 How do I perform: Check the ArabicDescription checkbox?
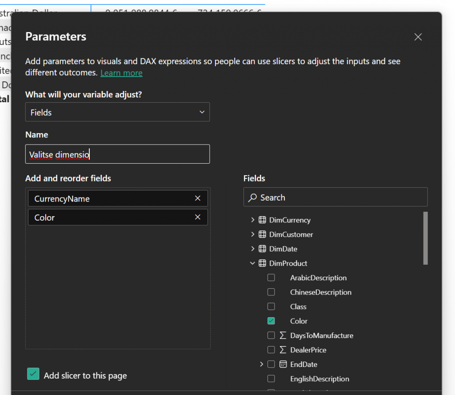pos(271,278)
